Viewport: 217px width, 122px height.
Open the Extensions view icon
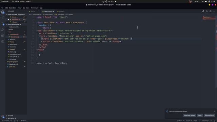click(3, 35)
